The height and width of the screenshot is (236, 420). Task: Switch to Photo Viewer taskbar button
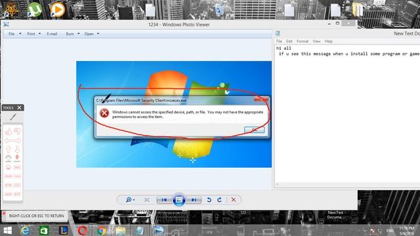(159, 230)
